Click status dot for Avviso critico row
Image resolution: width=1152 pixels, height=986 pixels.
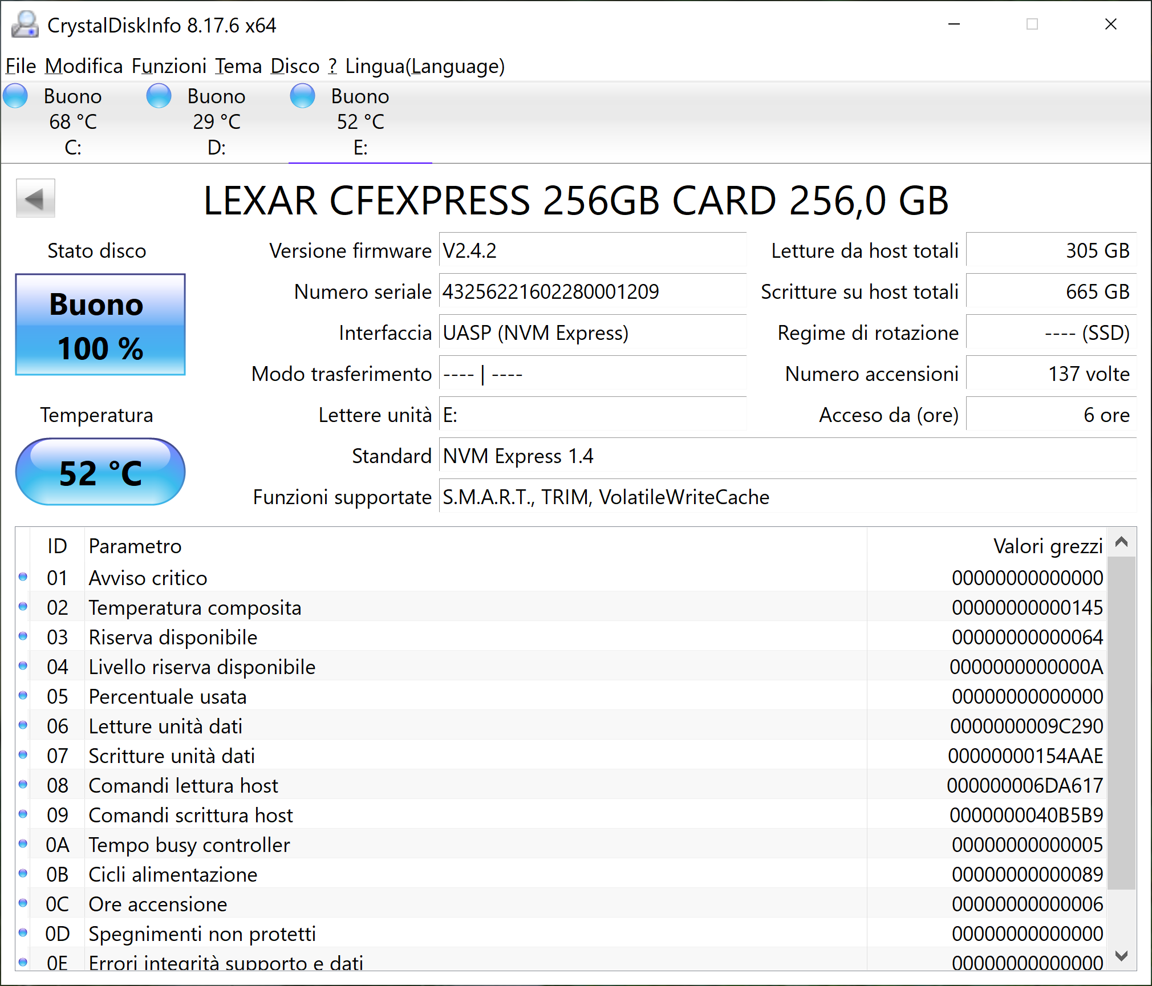tap(23, 577)
